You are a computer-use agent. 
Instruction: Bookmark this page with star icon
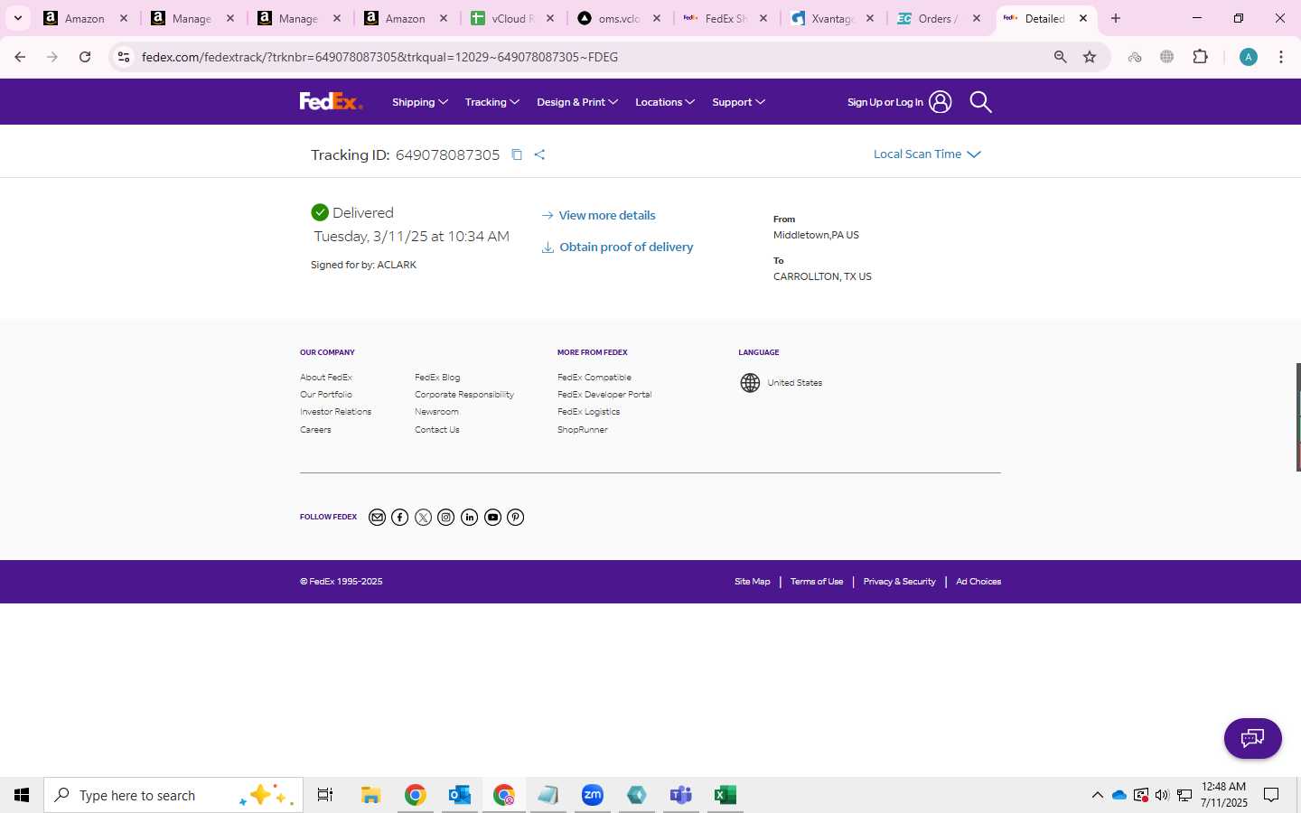1090,57
